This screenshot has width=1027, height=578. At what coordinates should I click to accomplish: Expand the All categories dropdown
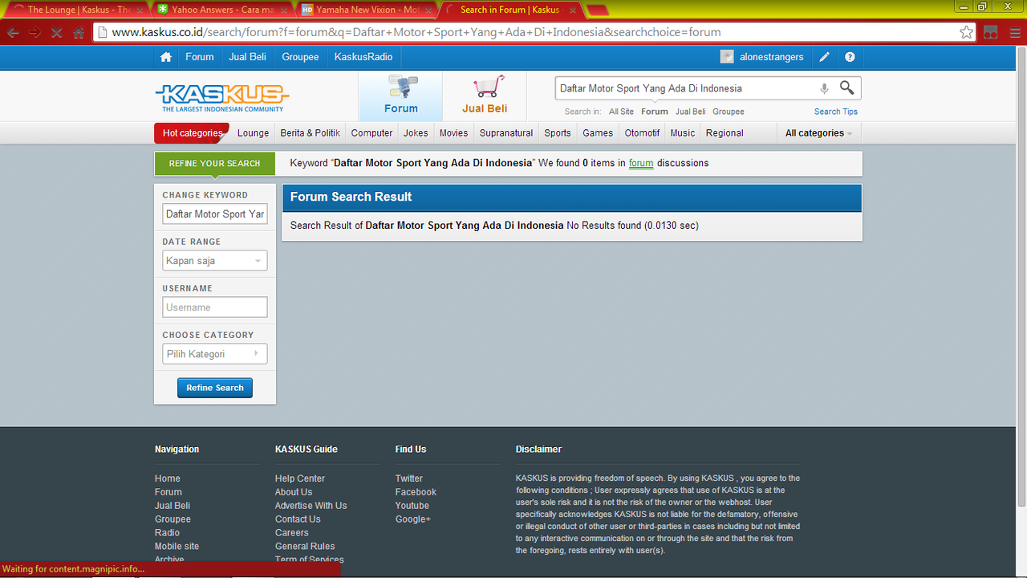(x=818, y=133)
